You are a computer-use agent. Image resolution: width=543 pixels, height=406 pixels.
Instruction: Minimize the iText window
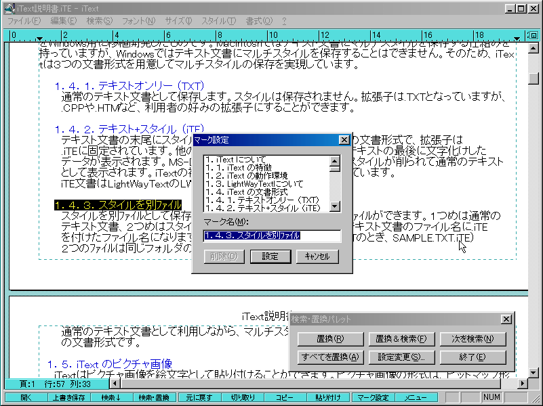pos(509,9)
